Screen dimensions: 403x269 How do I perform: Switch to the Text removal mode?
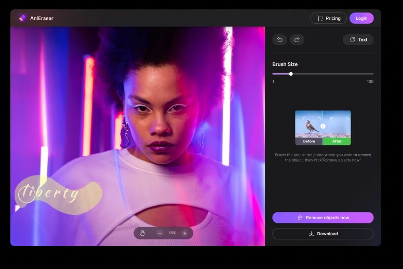[x=358, y=39]
